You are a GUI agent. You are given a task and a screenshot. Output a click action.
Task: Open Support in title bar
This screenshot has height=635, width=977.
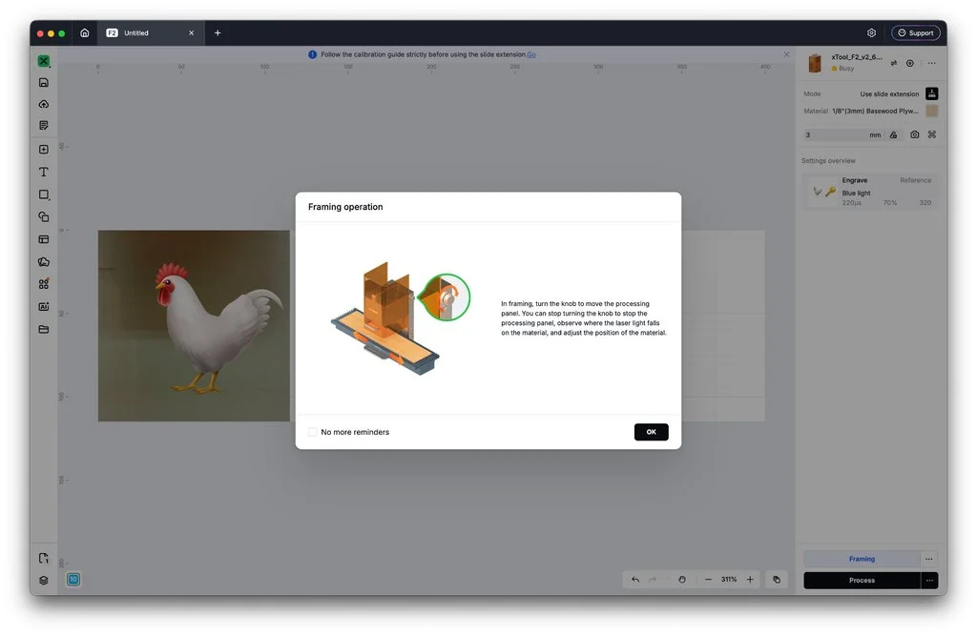[915, 33]
